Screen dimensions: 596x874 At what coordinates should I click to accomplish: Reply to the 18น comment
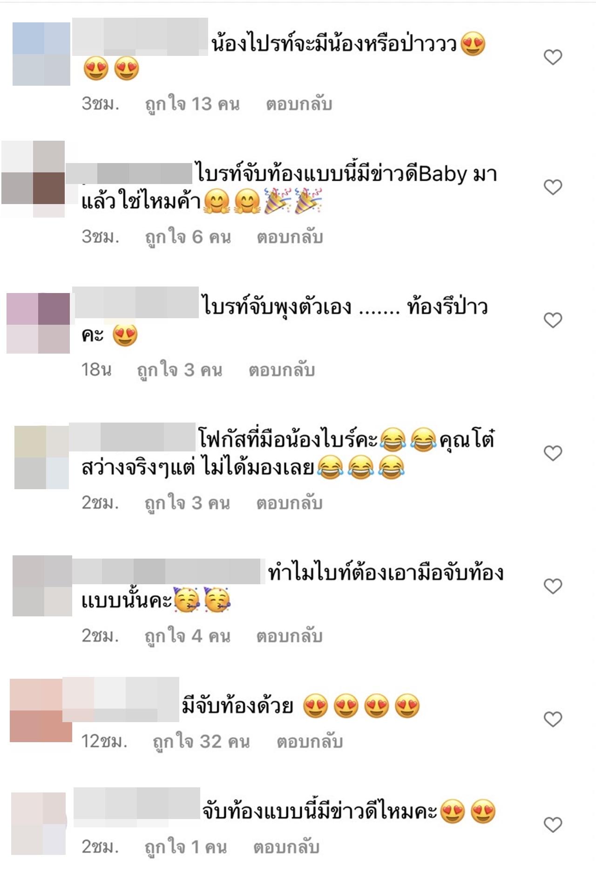(x=282, y=370)
